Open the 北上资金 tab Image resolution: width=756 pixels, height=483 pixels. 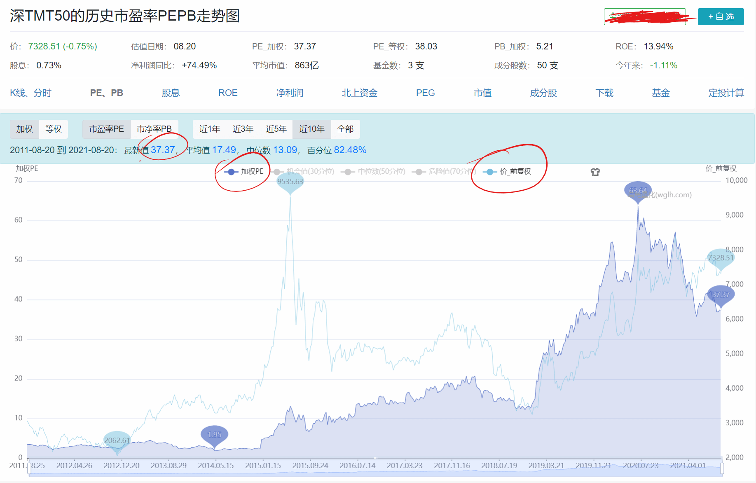pyautogui.click(x=359, y=93)
